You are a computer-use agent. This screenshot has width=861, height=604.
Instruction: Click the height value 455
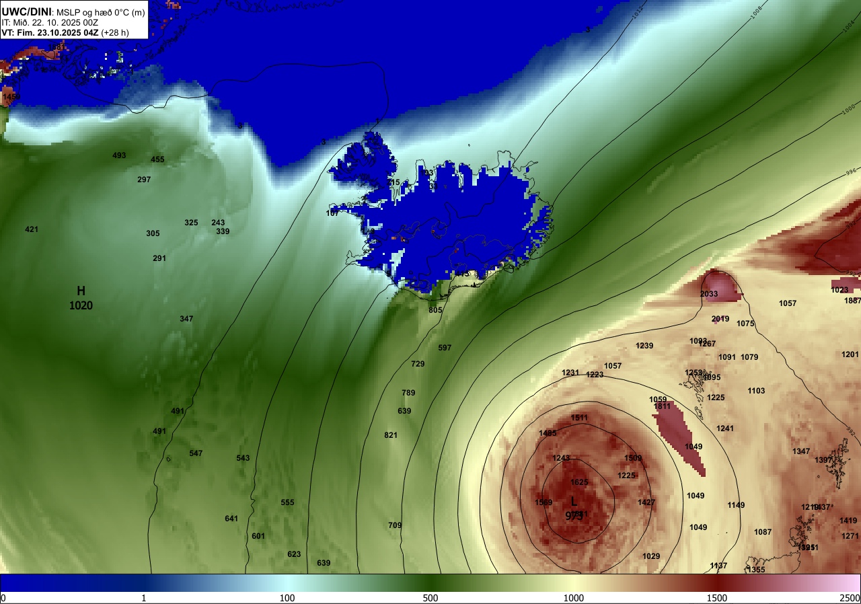(x=157, y=159)
